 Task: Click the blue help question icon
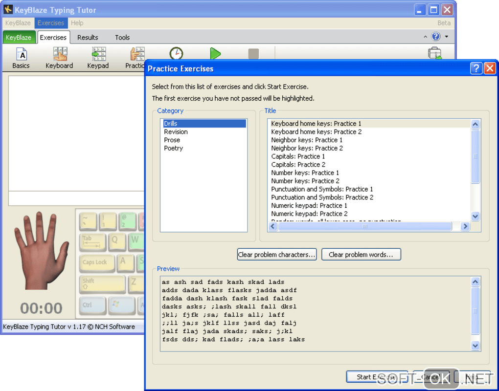click(436, 37)
